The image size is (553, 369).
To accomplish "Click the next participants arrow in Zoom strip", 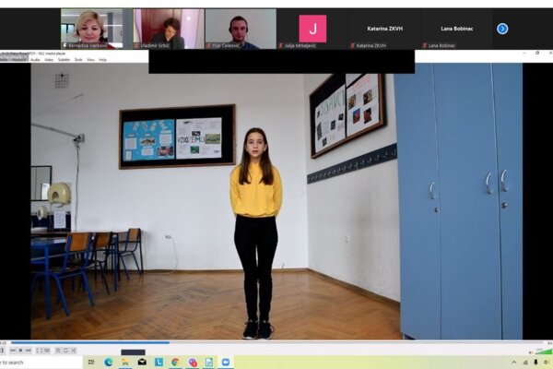I will [502, 29].
